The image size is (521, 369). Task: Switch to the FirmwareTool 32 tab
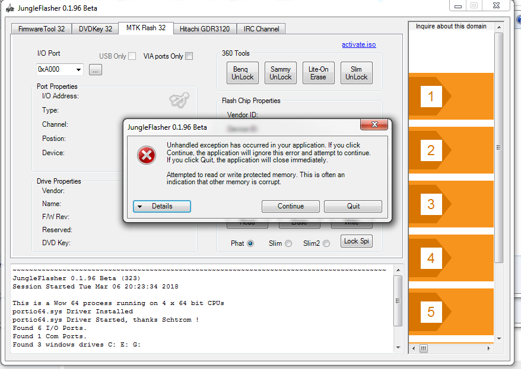pos(42,29)
